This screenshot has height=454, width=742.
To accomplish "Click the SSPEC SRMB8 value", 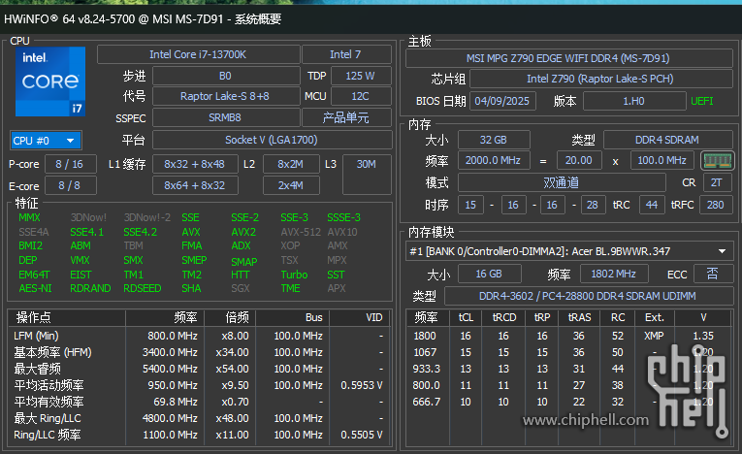I will pos(226,117).
